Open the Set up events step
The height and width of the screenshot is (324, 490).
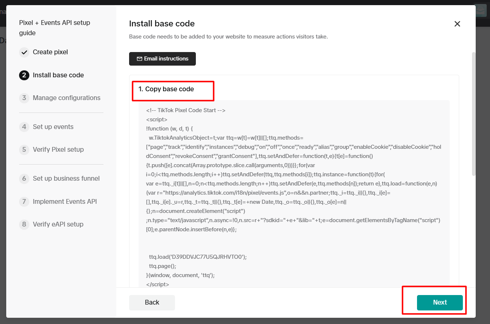tap(53, 127)
